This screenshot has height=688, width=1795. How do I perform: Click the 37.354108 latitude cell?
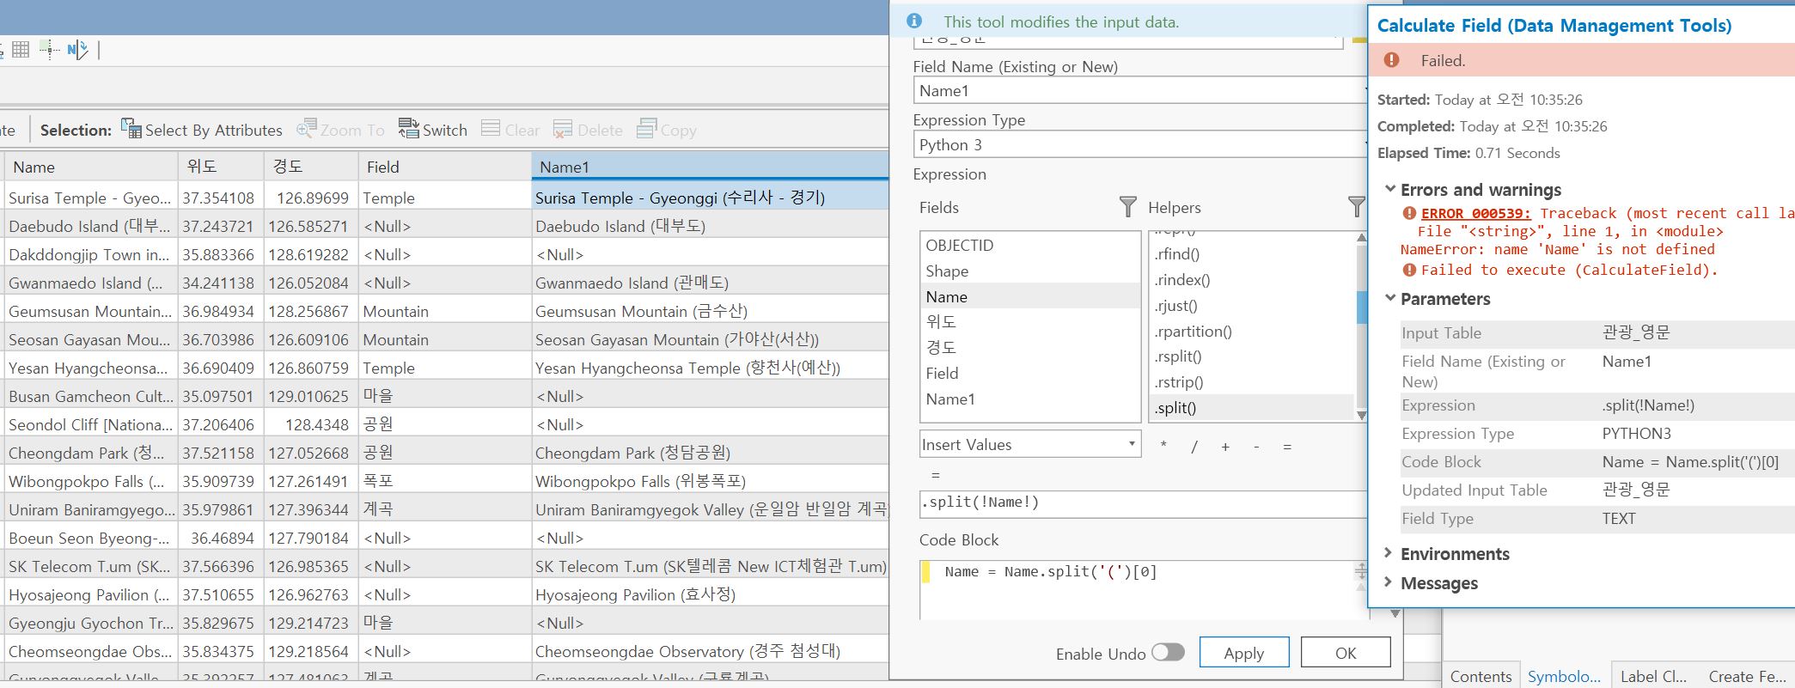click(221, 198)
